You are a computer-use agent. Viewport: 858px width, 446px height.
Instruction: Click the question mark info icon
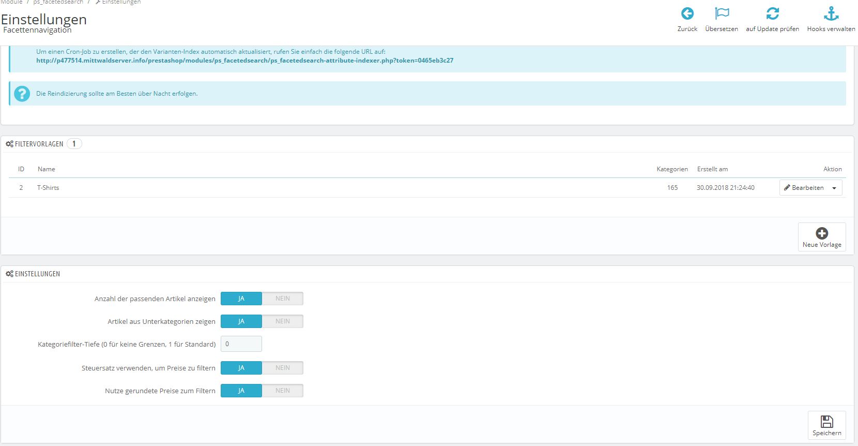[x=22, y=94]
